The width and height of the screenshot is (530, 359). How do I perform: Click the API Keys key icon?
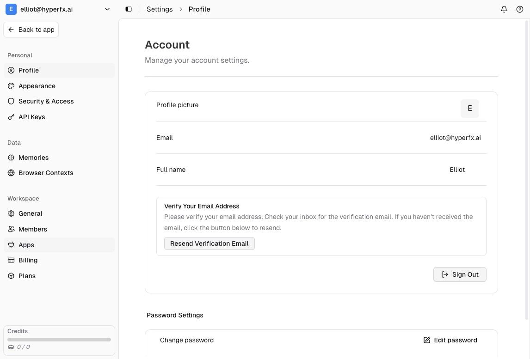click(12, 117)
